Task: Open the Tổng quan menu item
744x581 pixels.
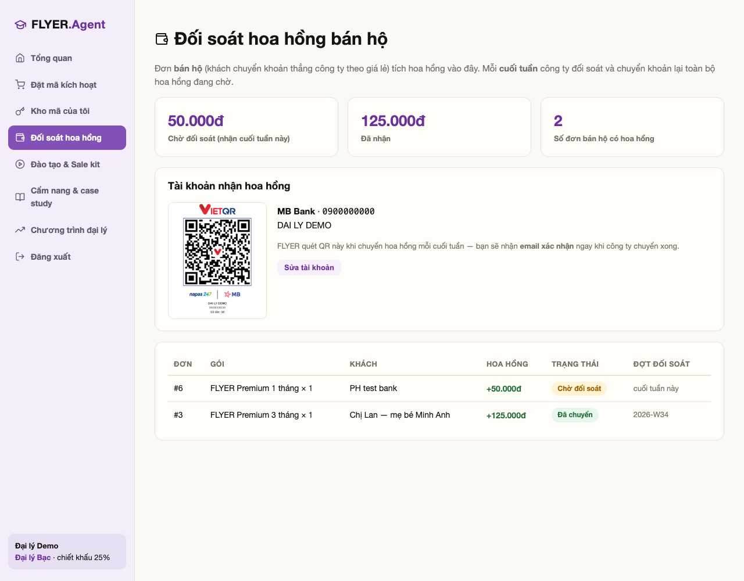Action: pos(67,58)
